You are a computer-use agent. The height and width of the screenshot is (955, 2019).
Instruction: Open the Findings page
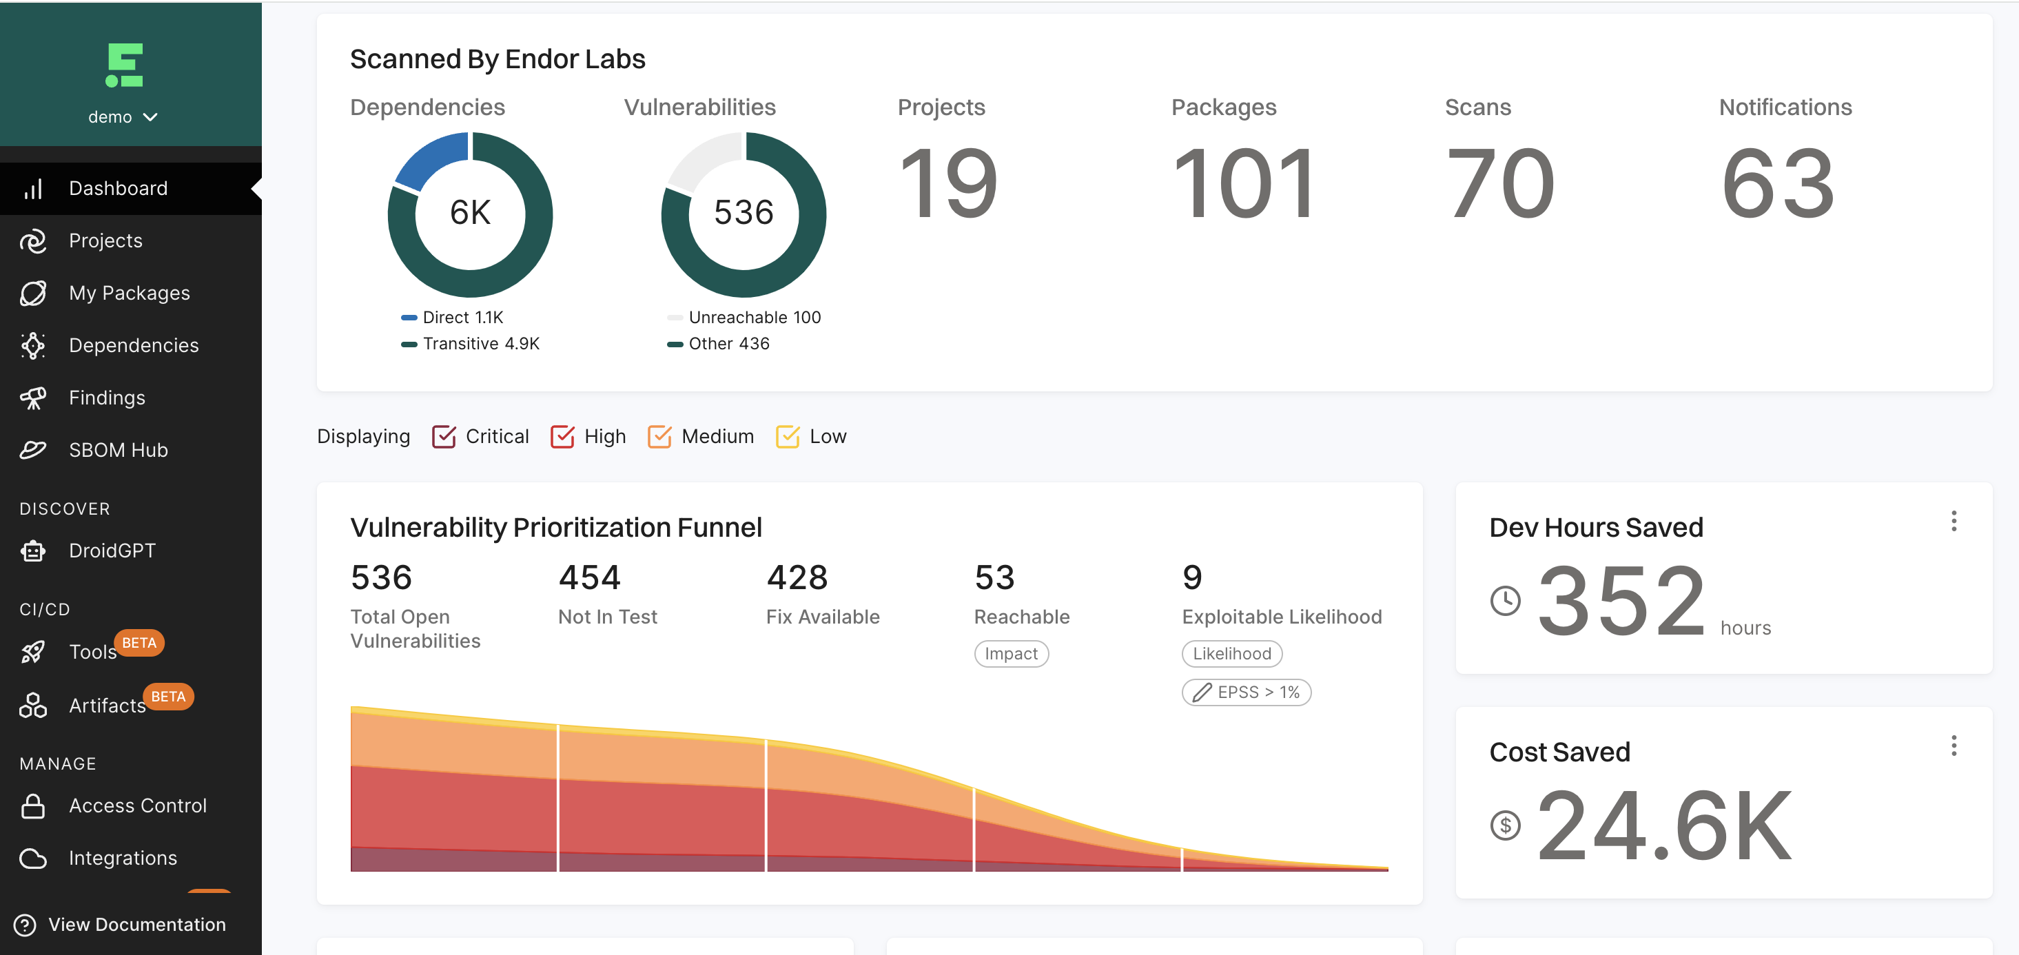(x=131, y=398)
